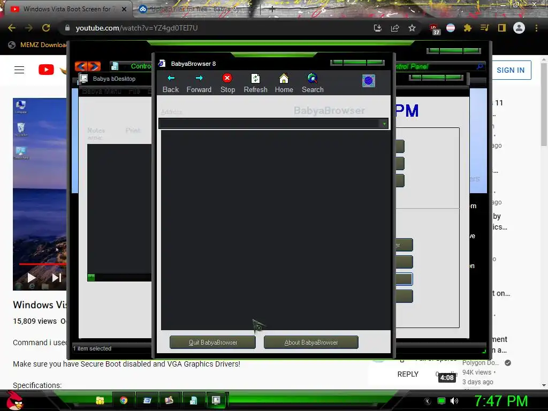Open the document icon in the taskbar
Image resolution: width=548 pixels, height=411 pixels.
pos(193,400)
